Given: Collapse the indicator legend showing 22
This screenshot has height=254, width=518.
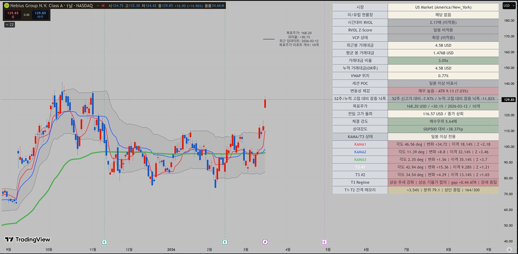Looking at the screenshot, I should (x=10, y=25).
